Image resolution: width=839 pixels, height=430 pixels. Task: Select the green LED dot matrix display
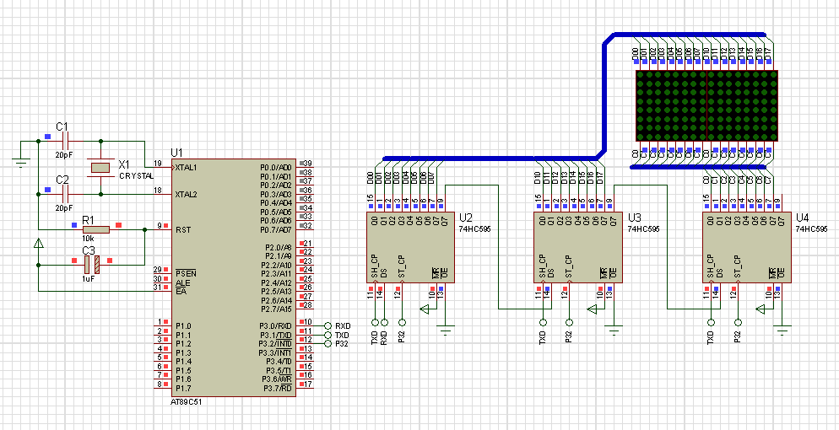[x=706, y=105]
